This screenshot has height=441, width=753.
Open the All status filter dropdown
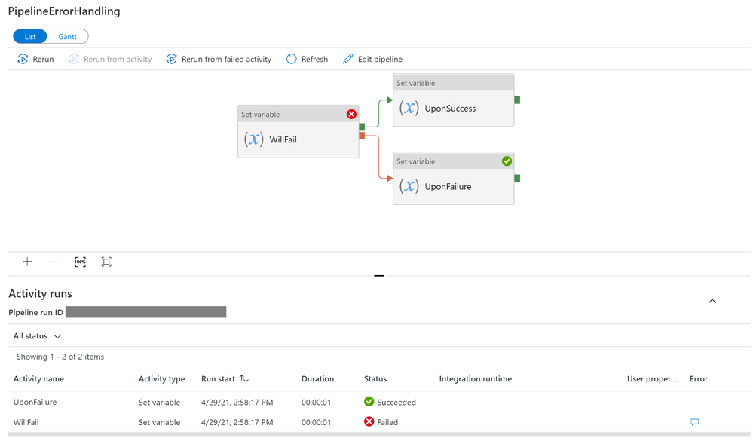[x=37, y=335]
